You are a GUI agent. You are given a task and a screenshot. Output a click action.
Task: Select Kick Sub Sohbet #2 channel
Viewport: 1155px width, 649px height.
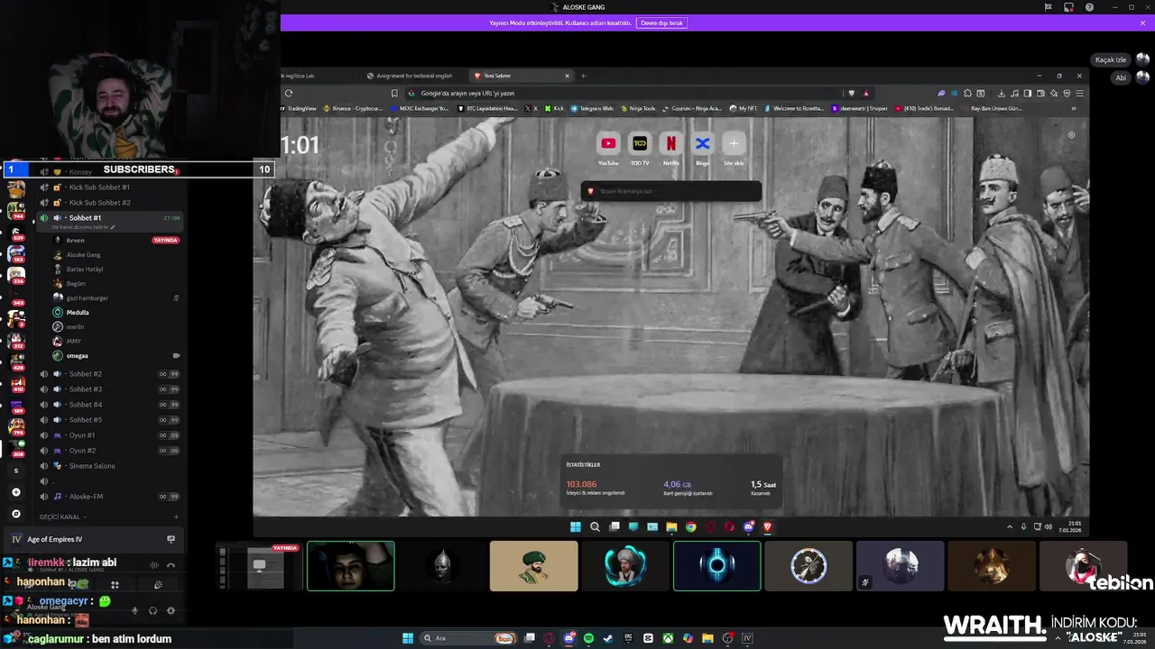[108, 203]
